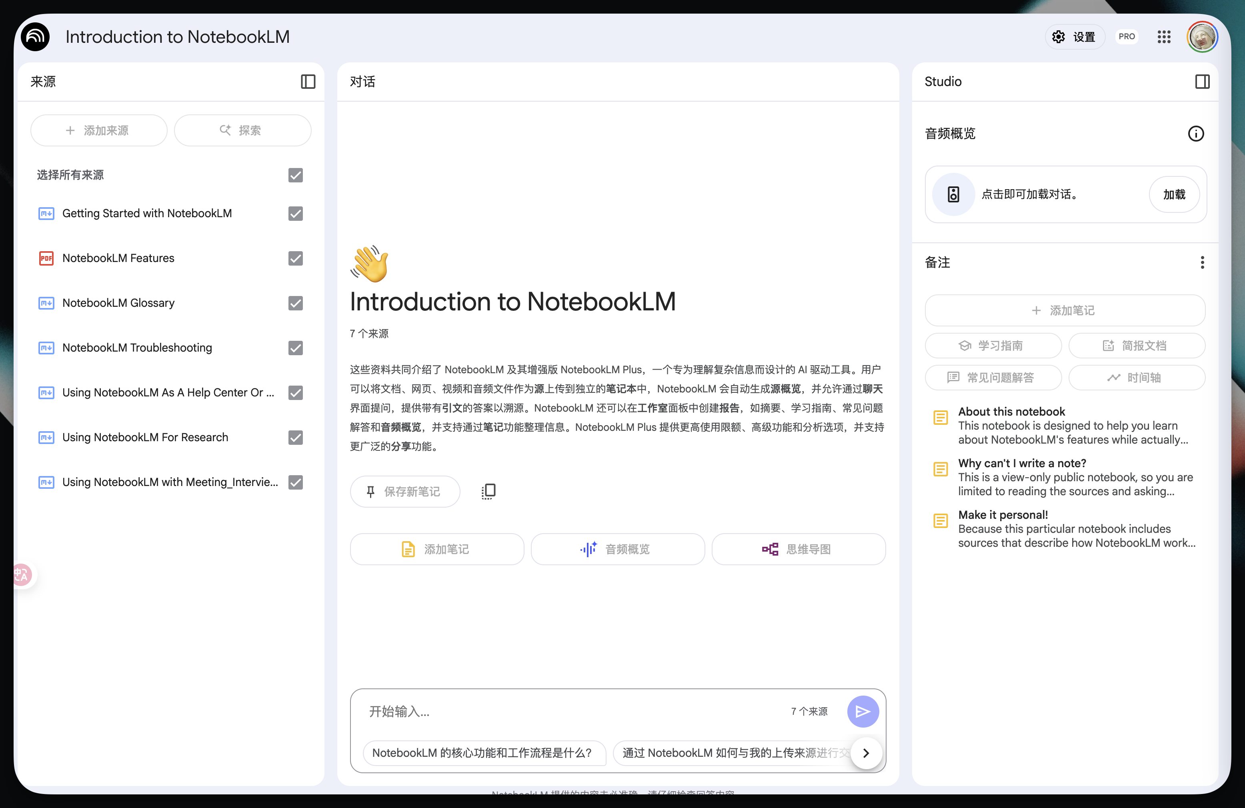Generate 思维导图 mind map
The height and width of the screenshot is (808, 1245).
798,549
